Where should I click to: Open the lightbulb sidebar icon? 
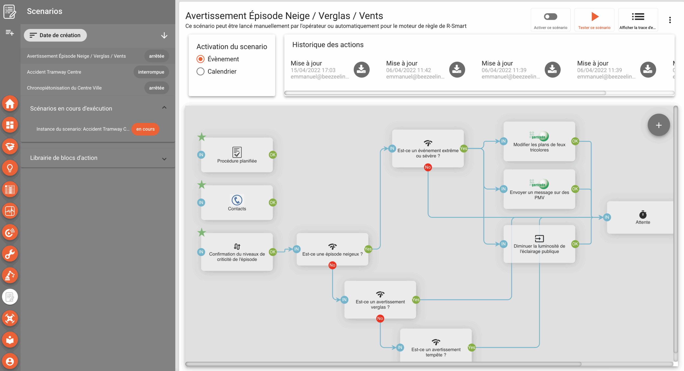(10, 168)
